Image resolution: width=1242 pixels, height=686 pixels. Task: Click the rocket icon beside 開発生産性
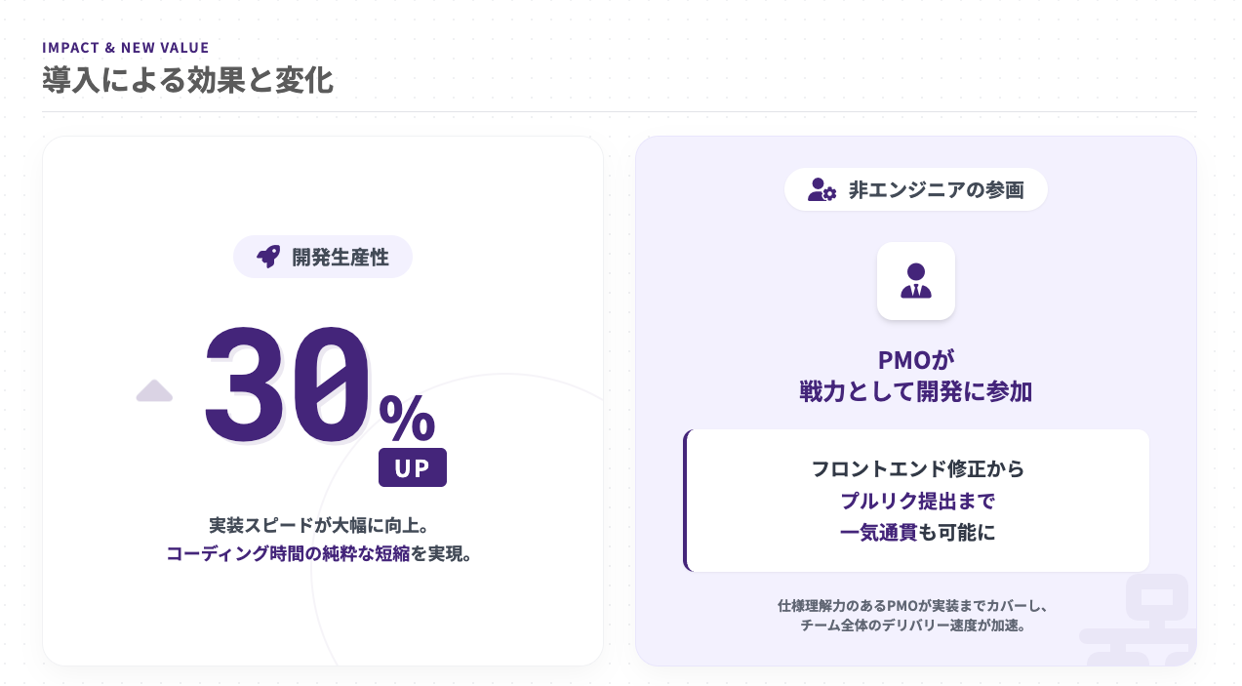point(268,257)
